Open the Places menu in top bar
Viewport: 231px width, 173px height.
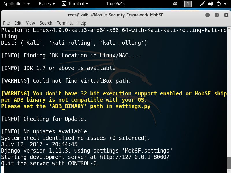[47, 4]
